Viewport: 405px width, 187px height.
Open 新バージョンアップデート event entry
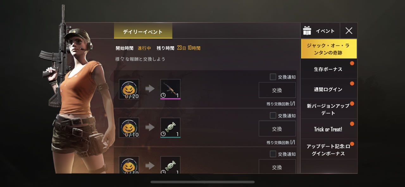tap(329, 109)
